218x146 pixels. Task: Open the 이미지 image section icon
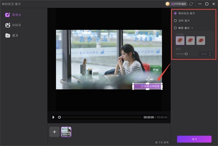7,25
